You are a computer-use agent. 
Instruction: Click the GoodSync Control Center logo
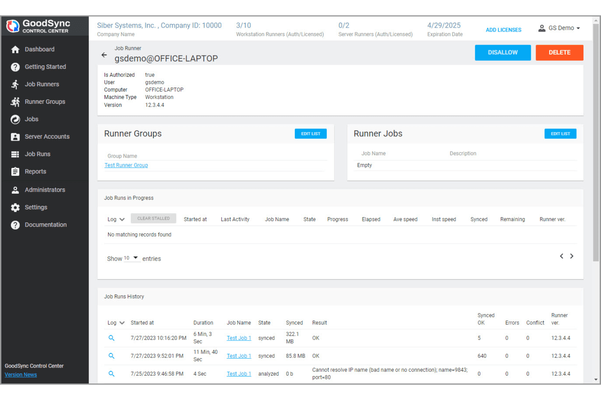[x=39, y=26]
